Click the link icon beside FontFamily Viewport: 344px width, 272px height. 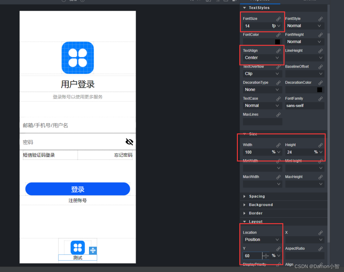point(320,98)
